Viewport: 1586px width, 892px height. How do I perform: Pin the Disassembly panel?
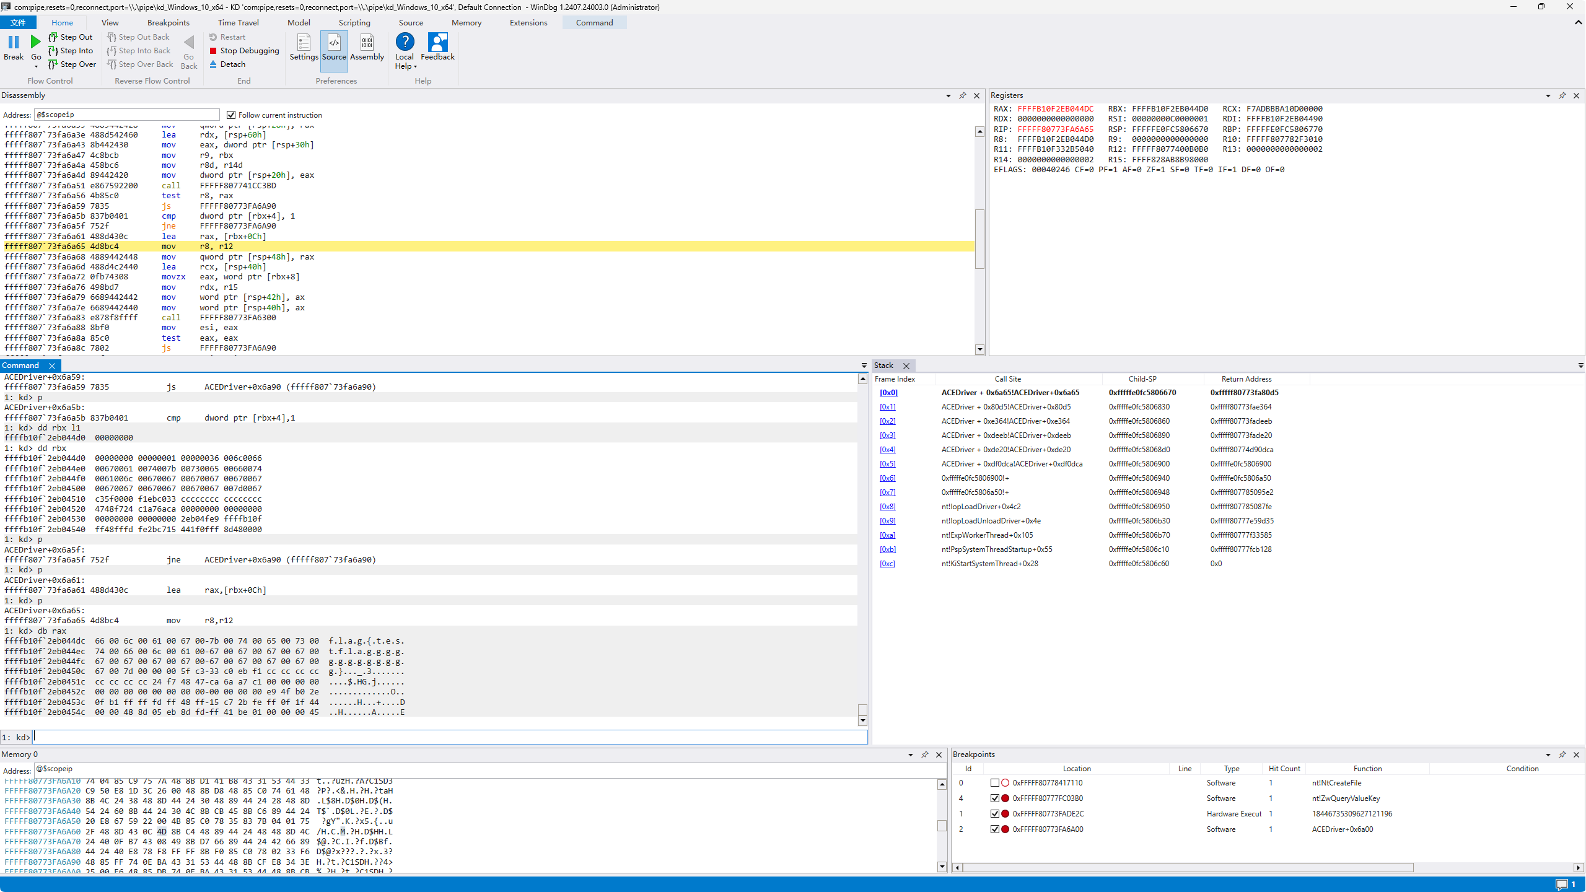click(962, 95)
